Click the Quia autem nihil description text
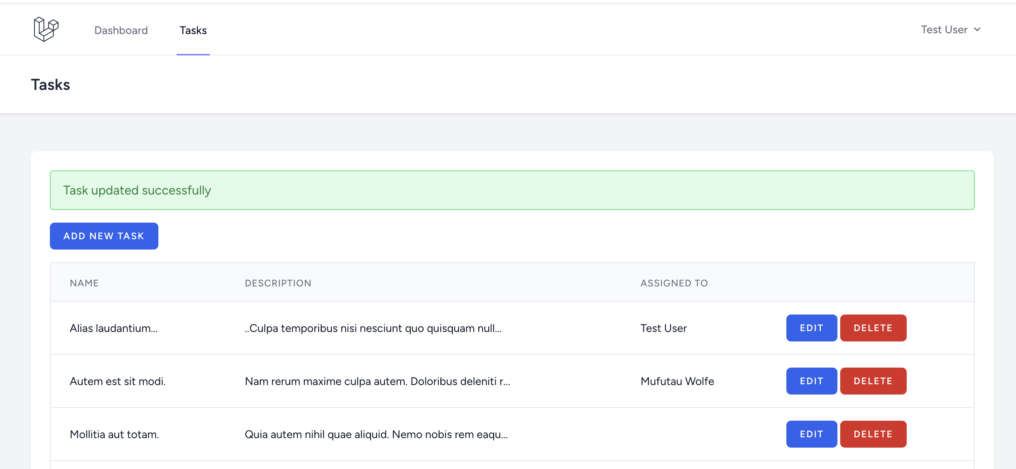The width and height of the screenshot is (1016, 469). point(376,435)
